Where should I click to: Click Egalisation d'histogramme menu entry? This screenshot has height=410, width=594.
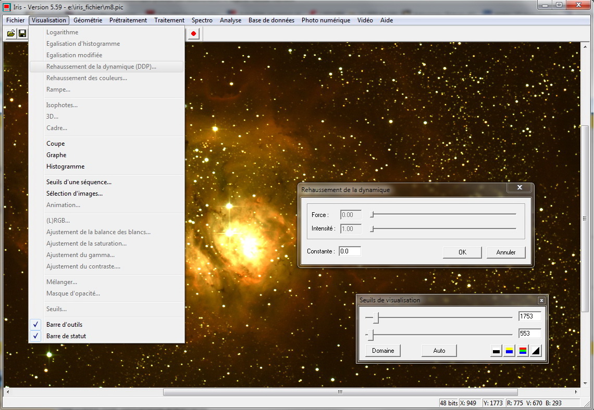coord(107,44)
